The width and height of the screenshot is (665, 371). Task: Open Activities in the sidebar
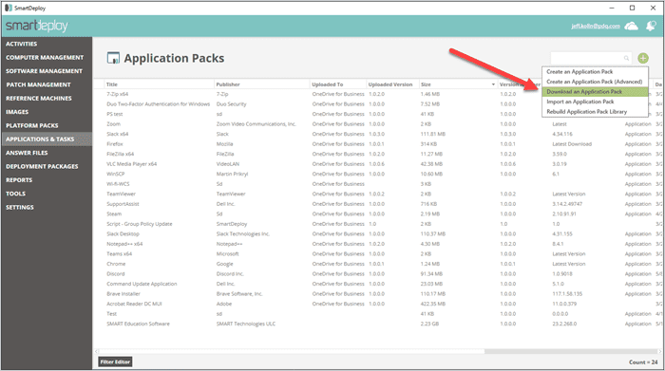coord(21,44)
